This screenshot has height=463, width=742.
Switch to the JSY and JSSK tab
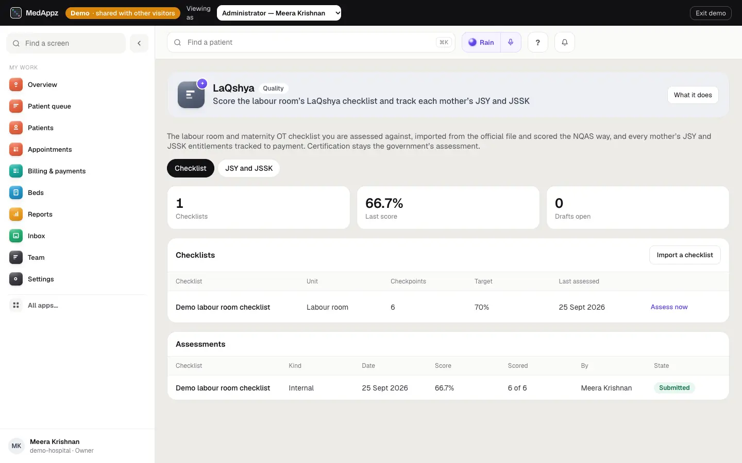249,168
